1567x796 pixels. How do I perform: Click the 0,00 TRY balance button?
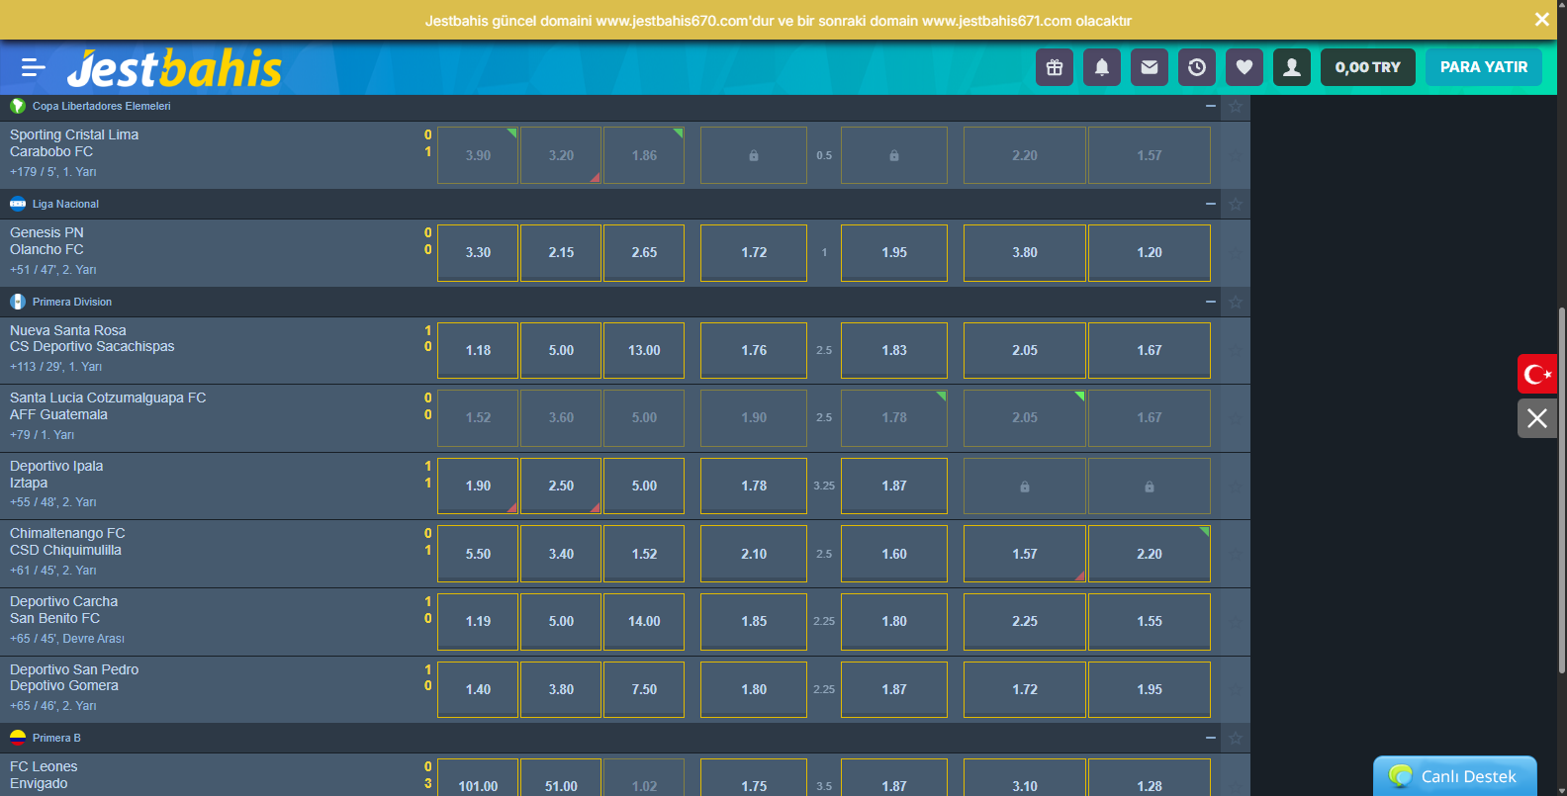click(1367, 67)
